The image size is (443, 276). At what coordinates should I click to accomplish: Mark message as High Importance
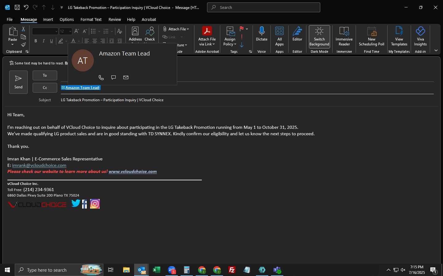(x=242, y=37)
